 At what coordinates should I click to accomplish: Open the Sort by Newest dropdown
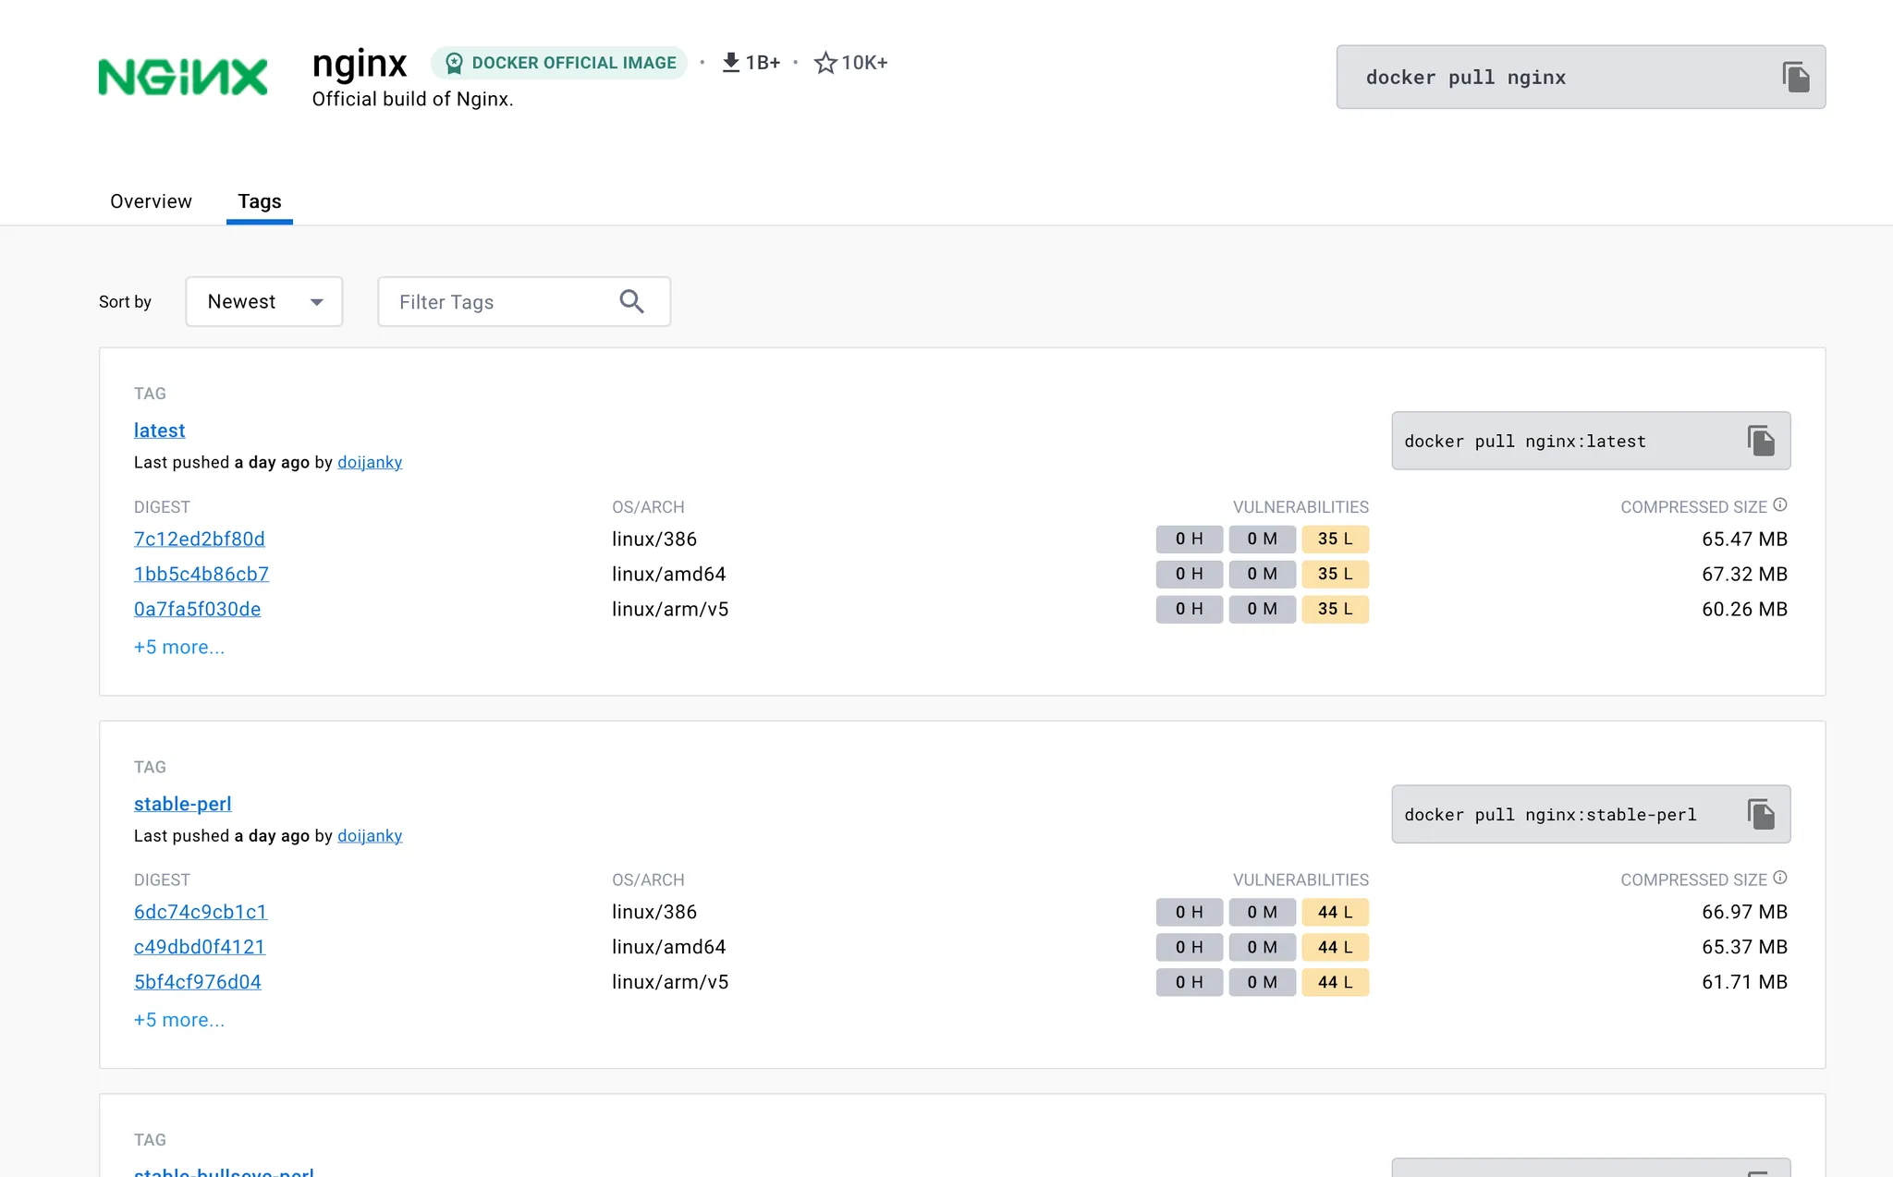tap(263, 301)
